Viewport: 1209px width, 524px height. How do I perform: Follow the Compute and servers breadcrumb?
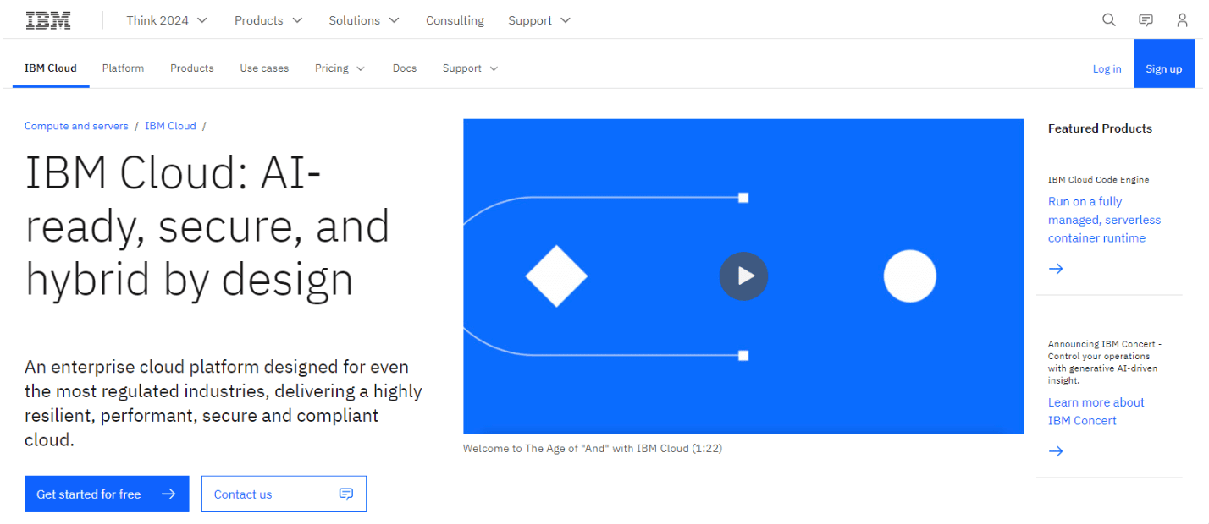point(76,126)
